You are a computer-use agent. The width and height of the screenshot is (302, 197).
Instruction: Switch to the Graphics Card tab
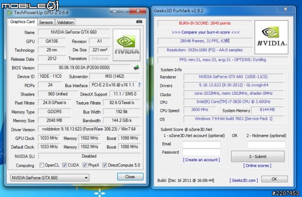click(x=22, y=22)
